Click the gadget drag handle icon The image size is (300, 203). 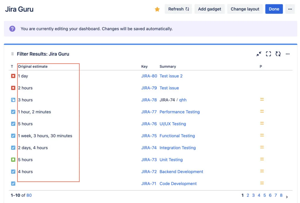coord(12,54)
